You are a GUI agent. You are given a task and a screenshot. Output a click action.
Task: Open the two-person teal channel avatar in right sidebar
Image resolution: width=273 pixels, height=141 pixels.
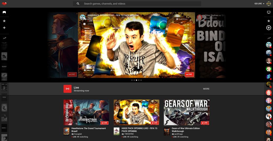269,45
